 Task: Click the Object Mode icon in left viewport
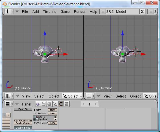click(x=65, y=96)
